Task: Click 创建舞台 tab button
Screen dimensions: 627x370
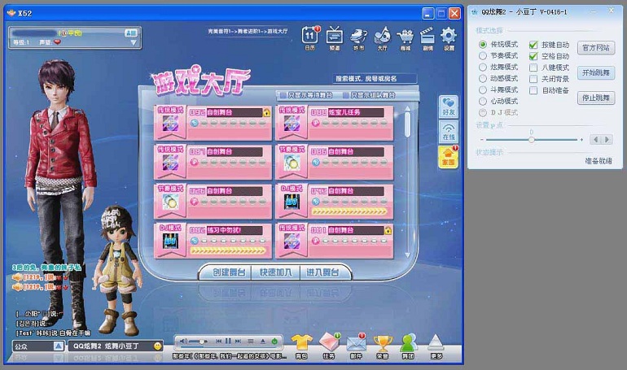Action: (x=229, y=272)
